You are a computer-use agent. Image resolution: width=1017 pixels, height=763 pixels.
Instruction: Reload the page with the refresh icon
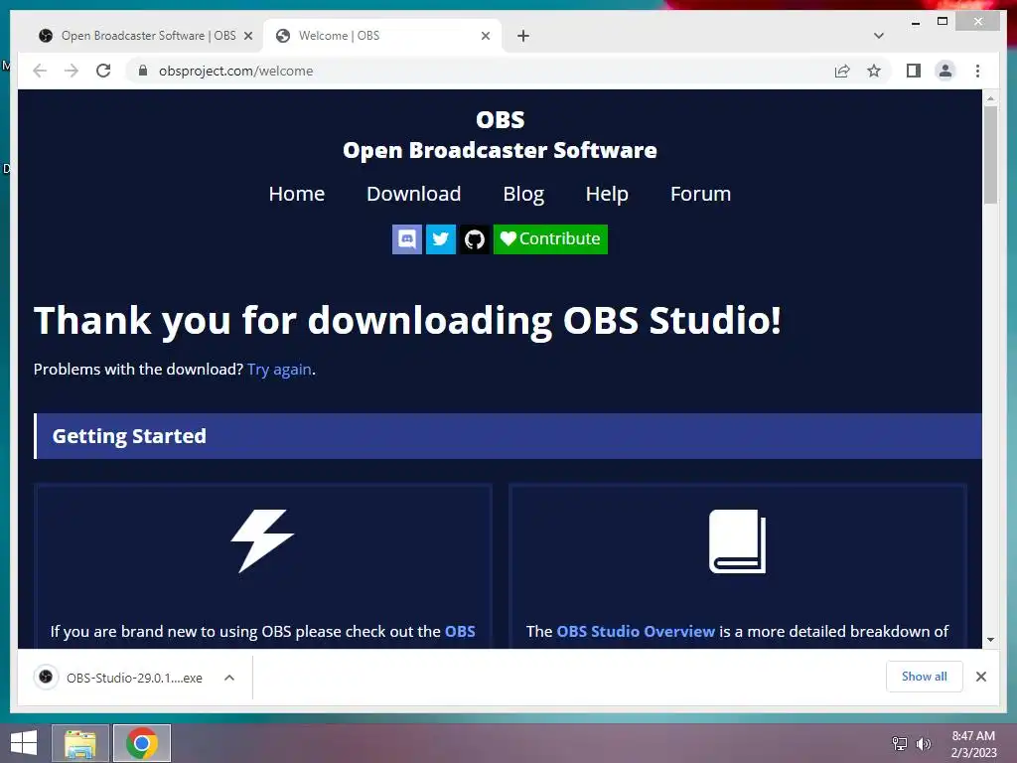pos(103,71)
